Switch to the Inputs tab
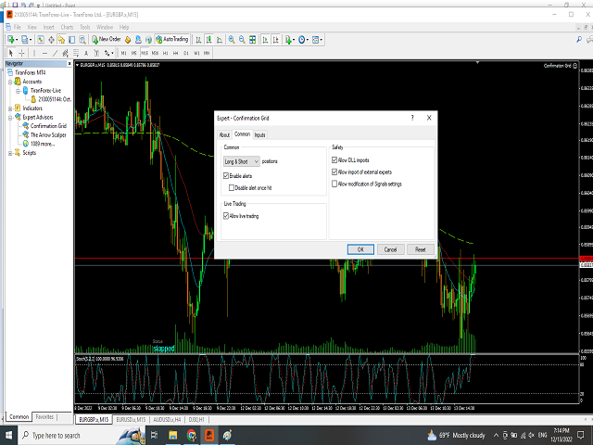The image size is (593, 445). point(259,134)
